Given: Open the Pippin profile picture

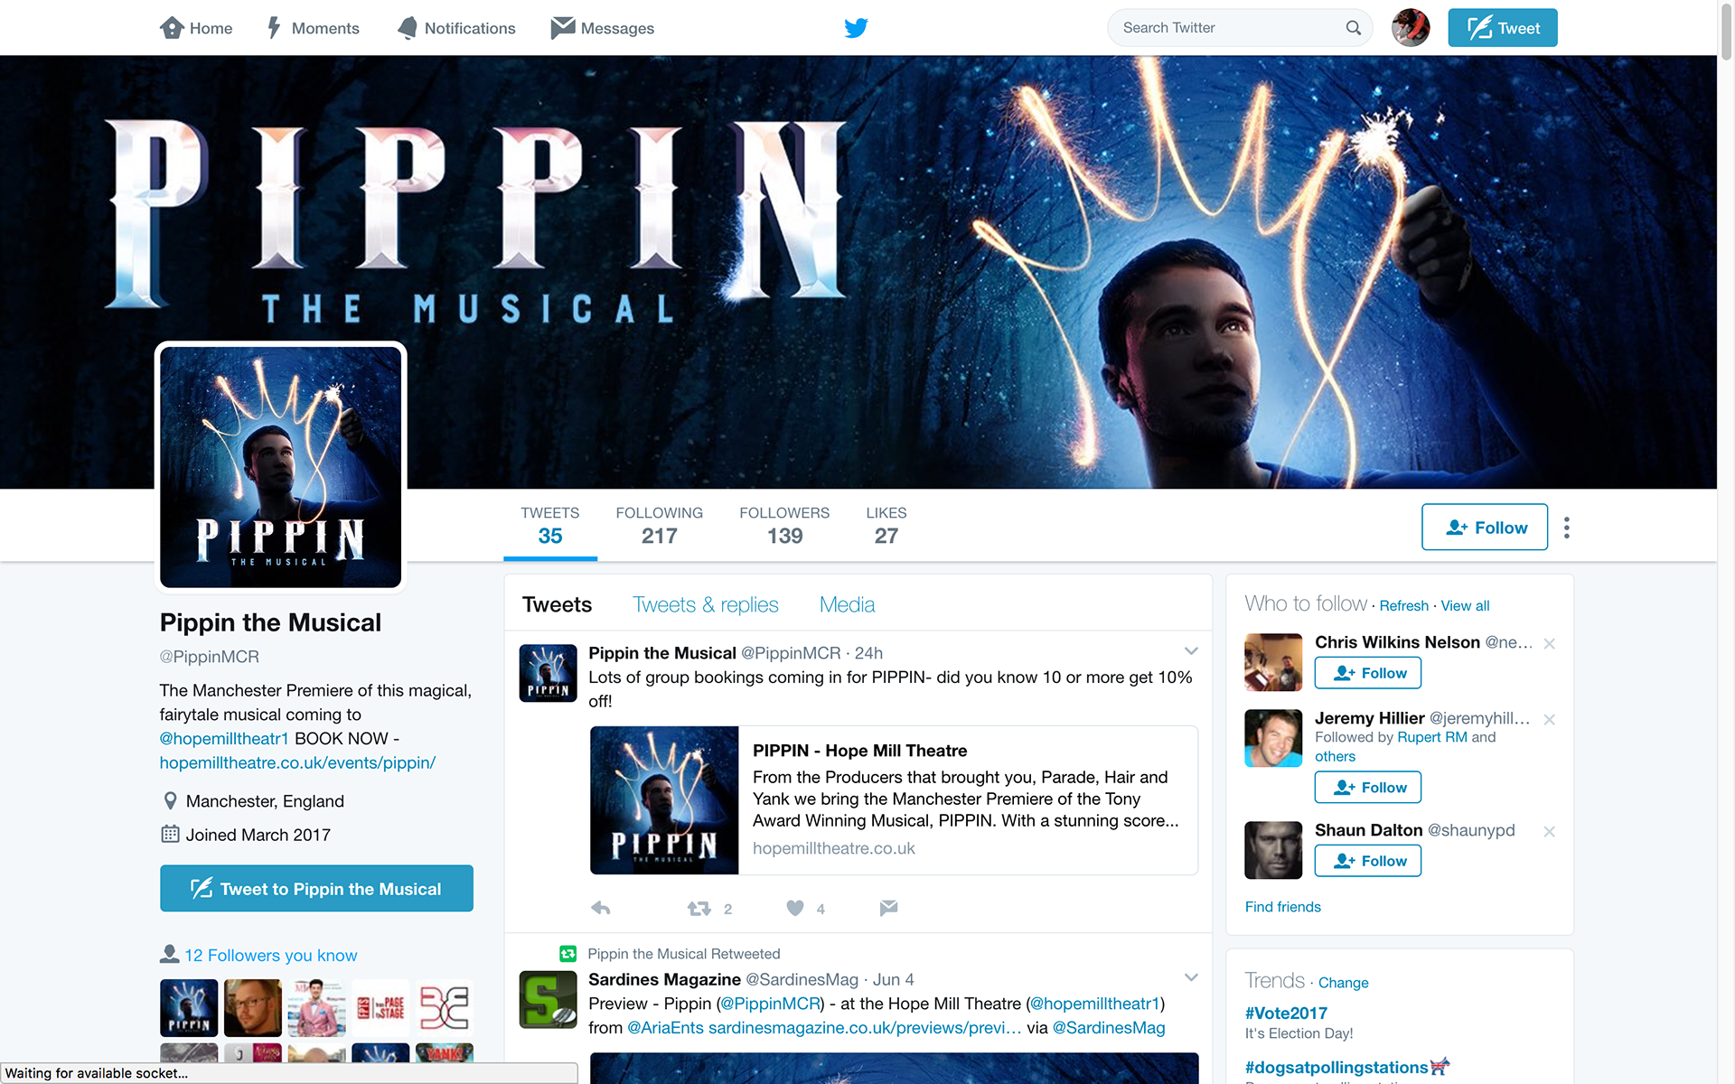Looking at the screenshot, I should 281,467.
